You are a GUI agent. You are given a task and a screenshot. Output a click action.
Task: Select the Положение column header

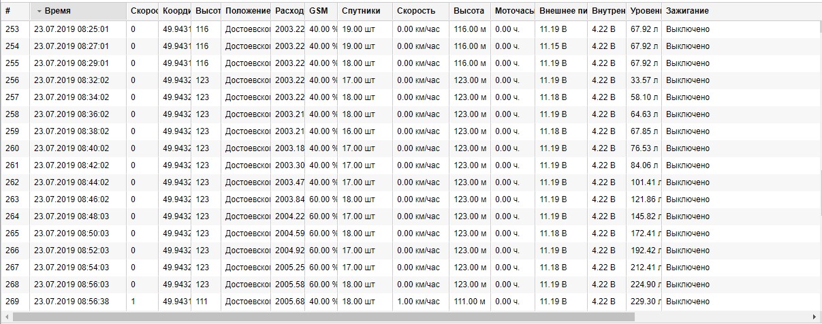coord(247,12)
